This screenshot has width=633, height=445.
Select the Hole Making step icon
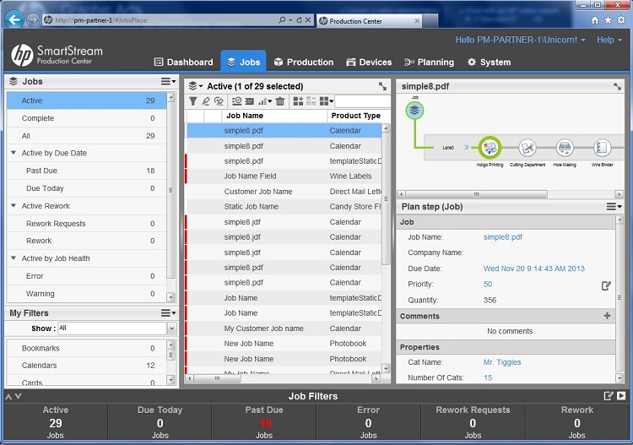[x=565, y=148]
